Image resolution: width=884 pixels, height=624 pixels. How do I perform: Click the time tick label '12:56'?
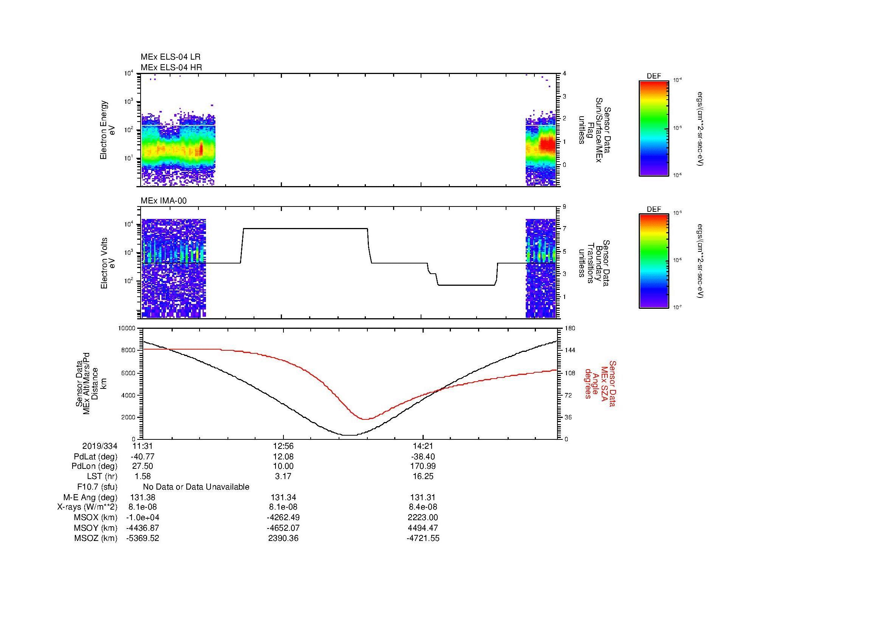[283, 446]
